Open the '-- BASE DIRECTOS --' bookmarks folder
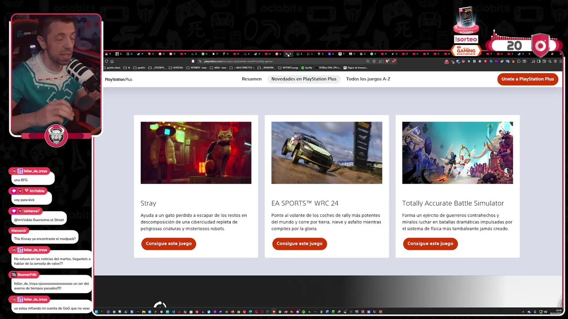The image size is (568, 319). 242,68
